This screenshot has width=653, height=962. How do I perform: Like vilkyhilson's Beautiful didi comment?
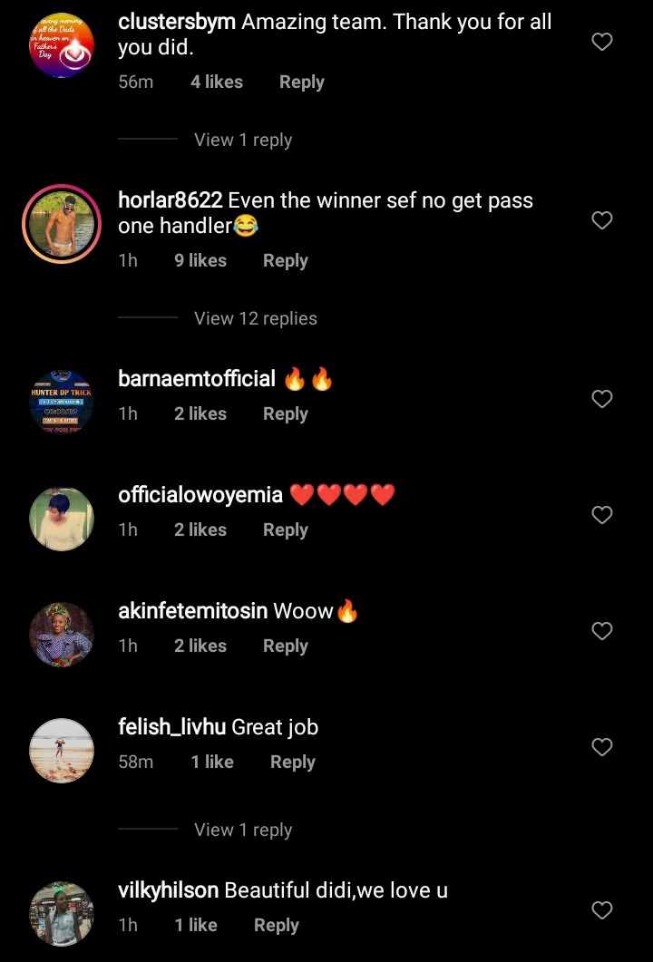click(602, 909)
